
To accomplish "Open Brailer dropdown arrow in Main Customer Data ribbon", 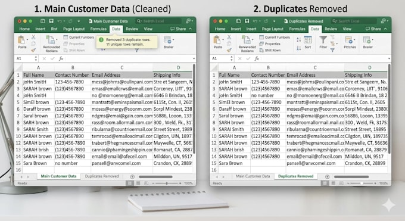I will point(173,40).
